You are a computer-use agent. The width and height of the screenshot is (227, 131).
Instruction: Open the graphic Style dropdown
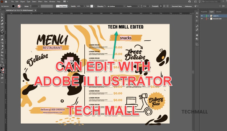tap(94, 6)
